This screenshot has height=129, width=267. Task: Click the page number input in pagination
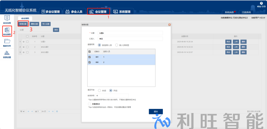[x=39, y=111]
